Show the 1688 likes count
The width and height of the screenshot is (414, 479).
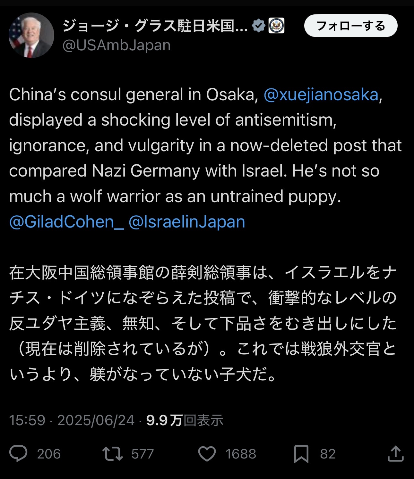coord(241,454)
